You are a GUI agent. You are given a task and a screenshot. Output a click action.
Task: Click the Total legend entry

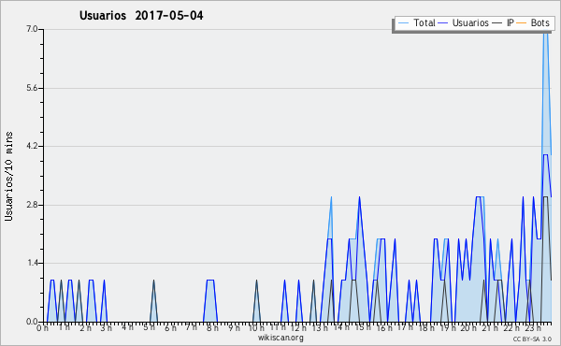click(x=416, y=22)
